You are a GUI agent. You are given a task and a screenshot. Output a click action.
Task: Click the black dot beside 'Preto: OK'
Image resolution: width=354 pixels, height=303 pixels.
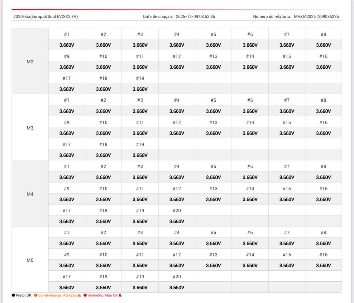pyautogui.click(x=13, y=295)
